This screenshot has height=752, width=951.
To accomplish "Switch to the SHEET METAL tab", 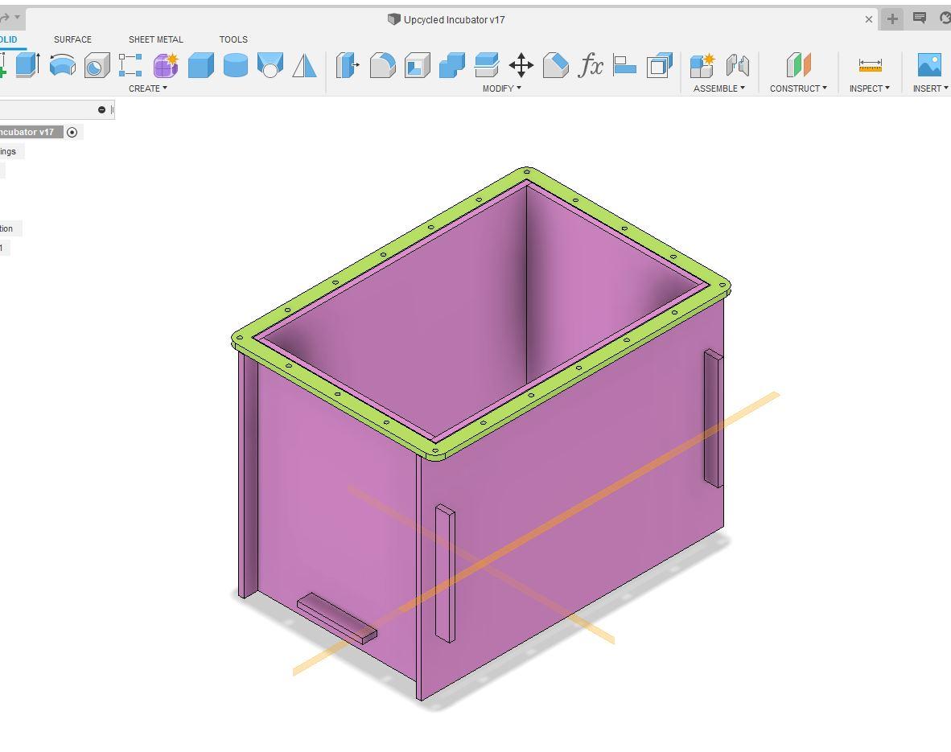I will click(156, 39).
